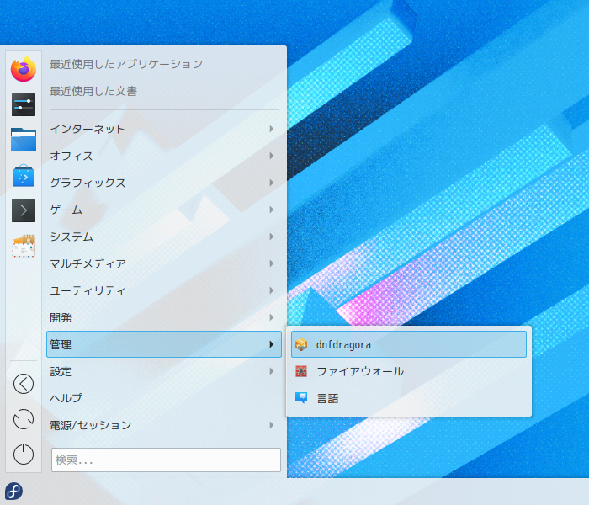
Task: Click the arrow on the 設定 row
Action: point(271,371)
